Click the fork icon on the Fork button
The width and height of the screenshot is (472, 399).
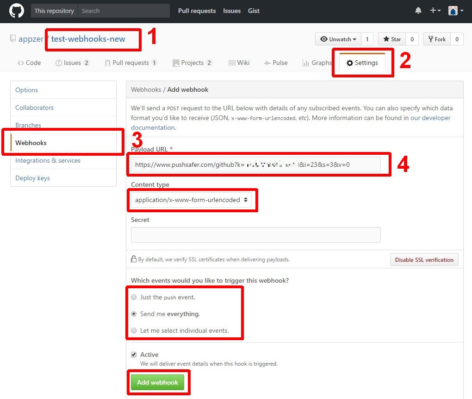(431, 39)
